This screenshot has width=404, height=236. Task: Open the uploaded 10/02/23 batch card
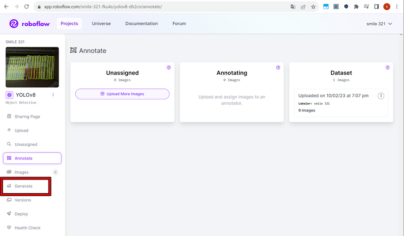tap(341, 103)
